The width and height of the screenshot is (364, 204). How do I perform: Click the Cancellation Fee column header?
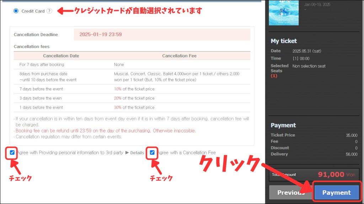click(x=179, y=56)
